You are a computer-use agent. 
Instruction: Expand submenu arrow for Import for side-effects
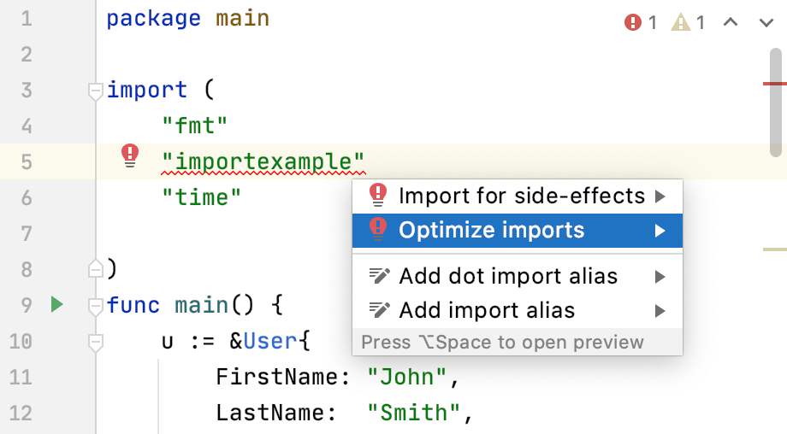point(660,196)
